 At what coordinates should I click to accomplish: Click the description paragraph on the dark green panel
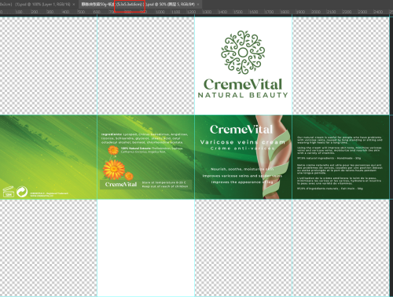pos(340,163)
